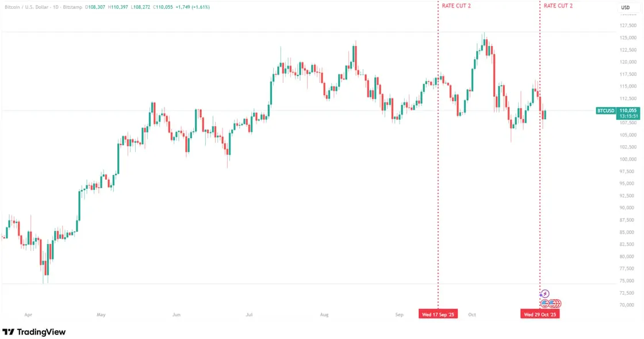Click the 125,000 level on price scale

pos(628,38)
